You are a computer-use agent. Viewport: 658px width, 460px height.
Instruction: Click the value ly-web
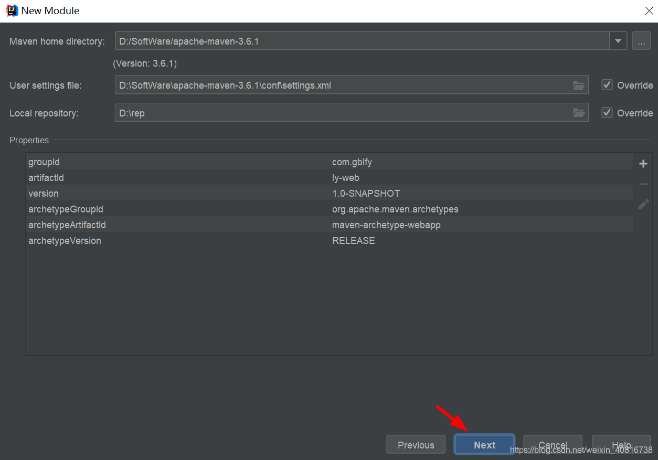point(346,178)
